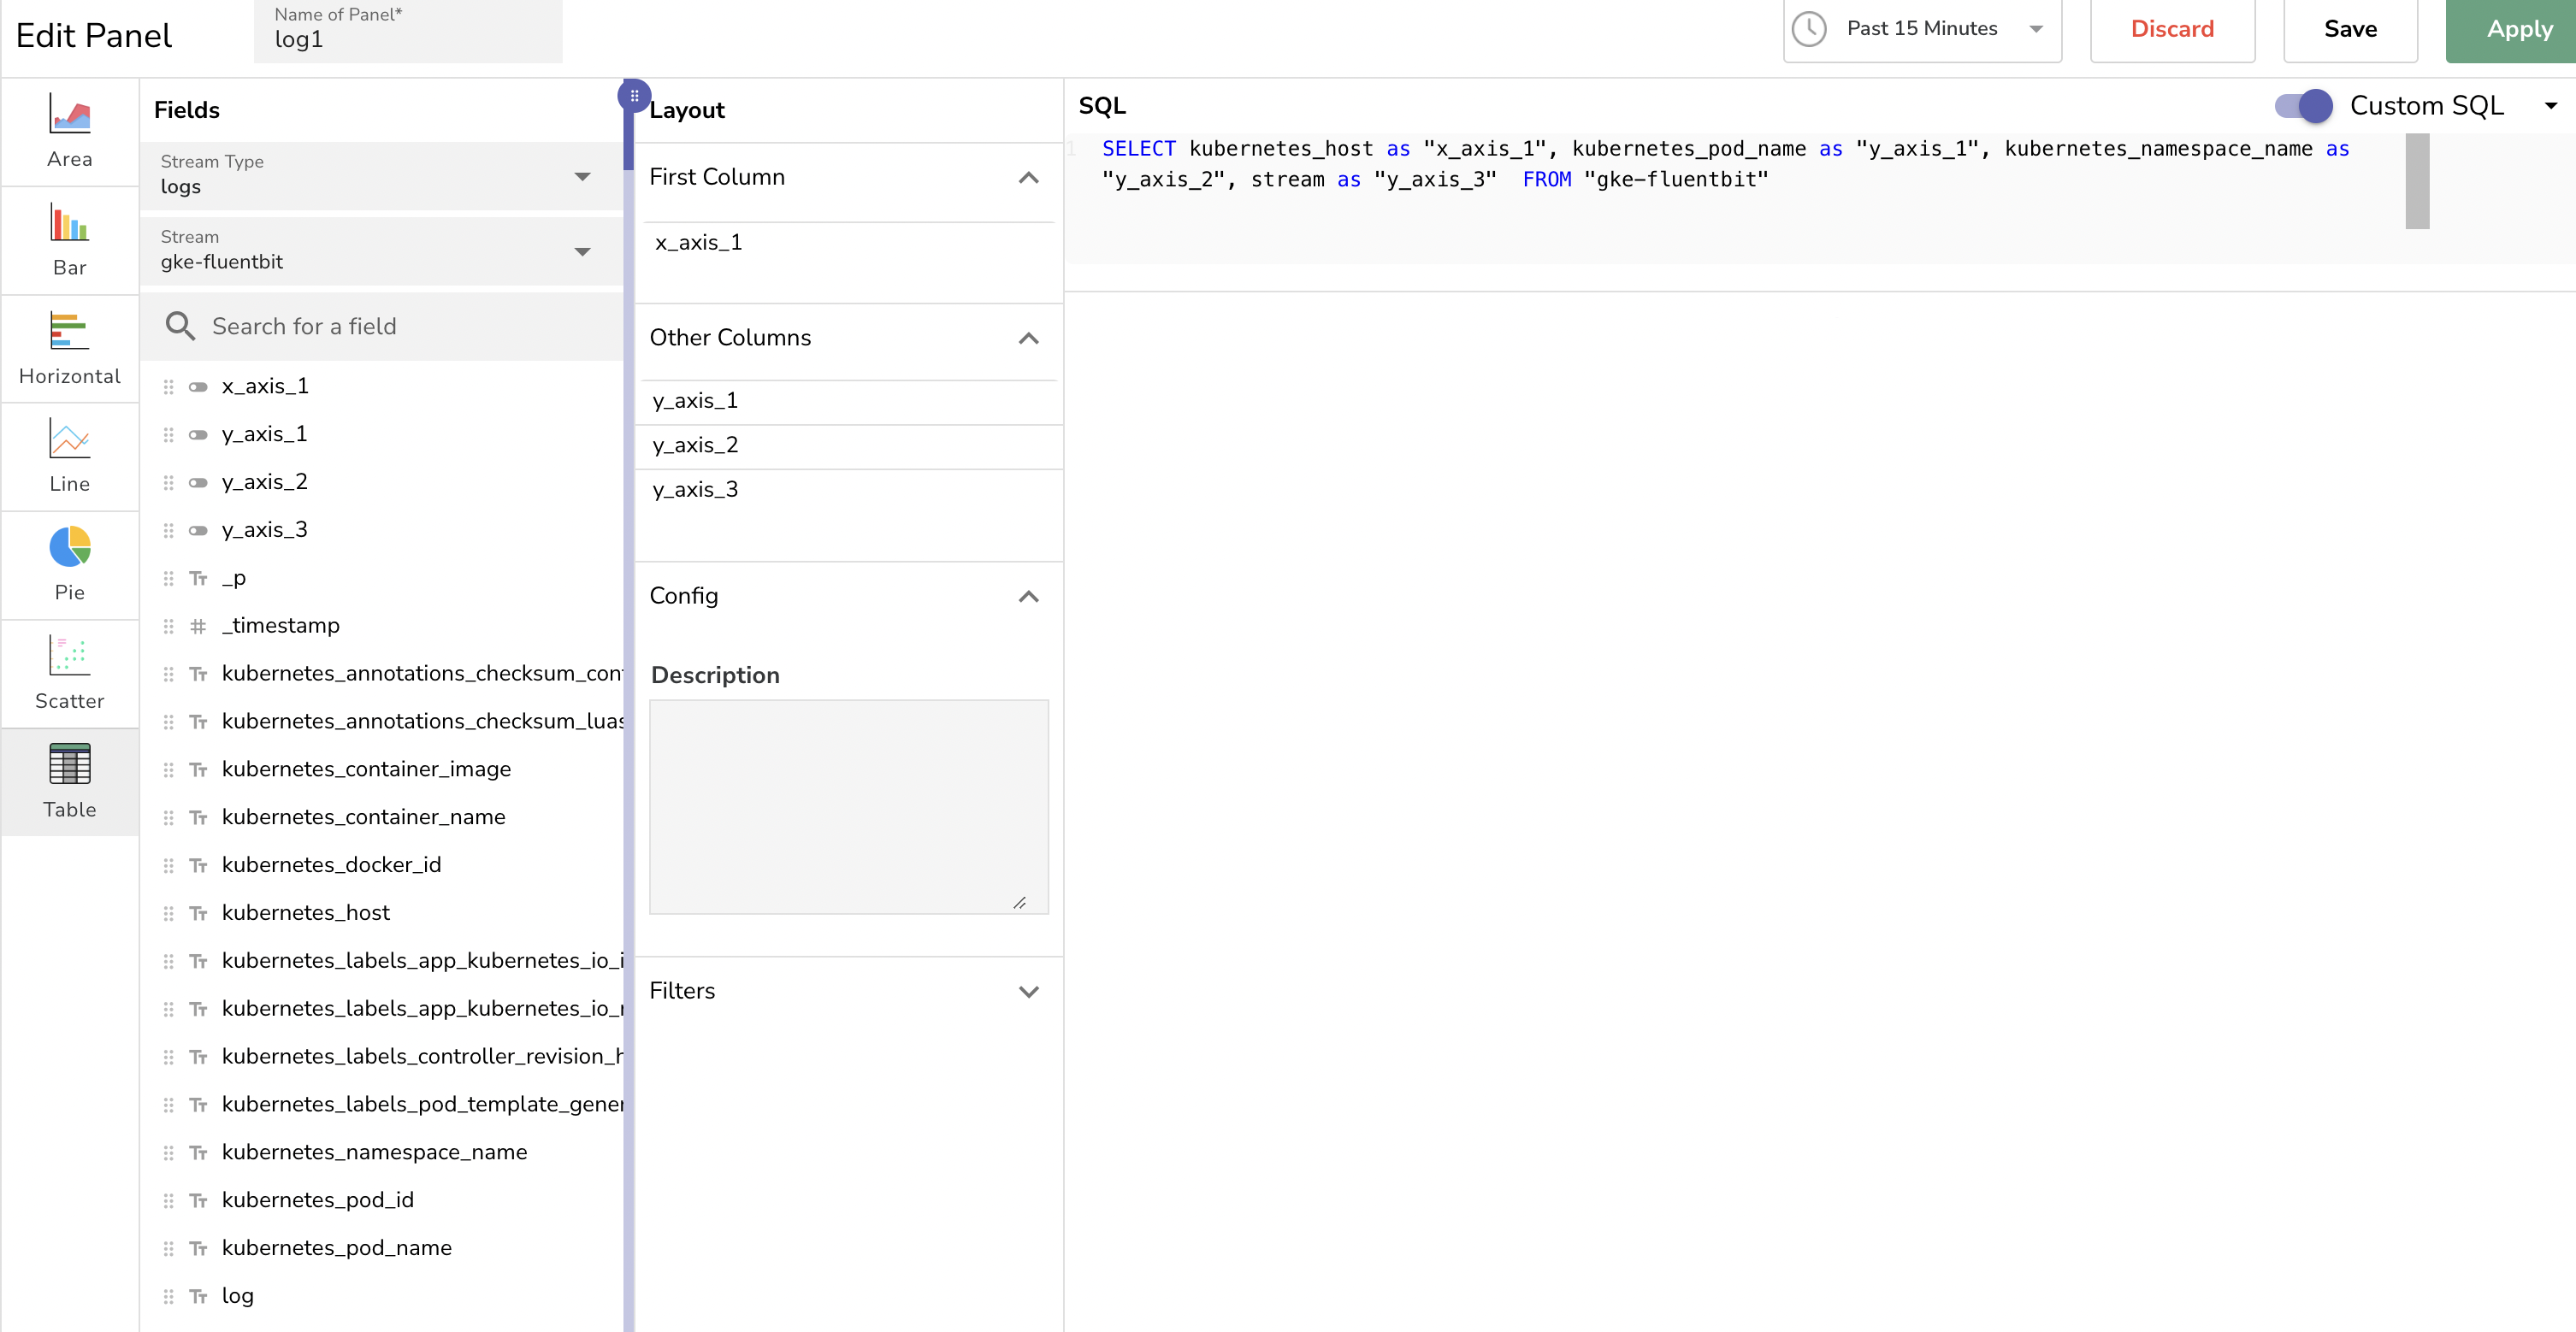Click the Save button

[x=2350, y=29]
